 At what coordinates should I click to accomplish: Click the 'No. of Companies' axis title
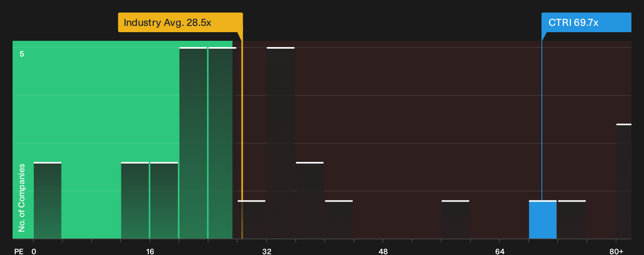(22, 198)
